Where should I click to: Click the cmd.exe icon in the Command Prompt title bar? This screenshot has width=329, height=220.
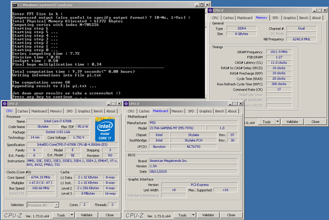15,4
